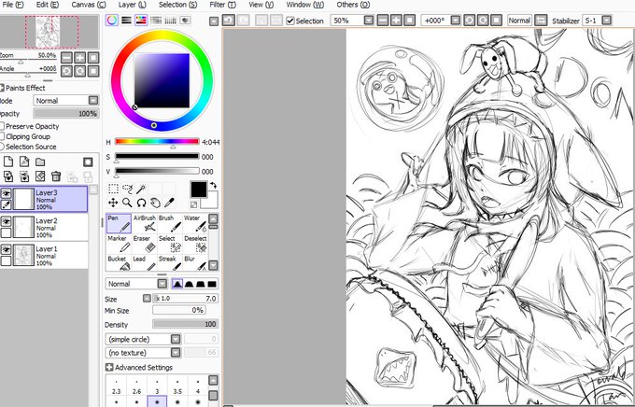The height and width of the screenshot is (407, 635).
Task: Activate the Magic Wand tool
Action: [x=141, y=189]
